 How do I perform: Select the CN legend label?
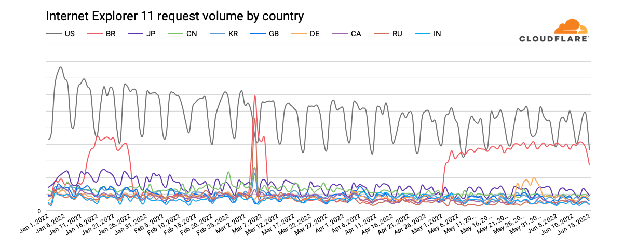click(192, 34)
